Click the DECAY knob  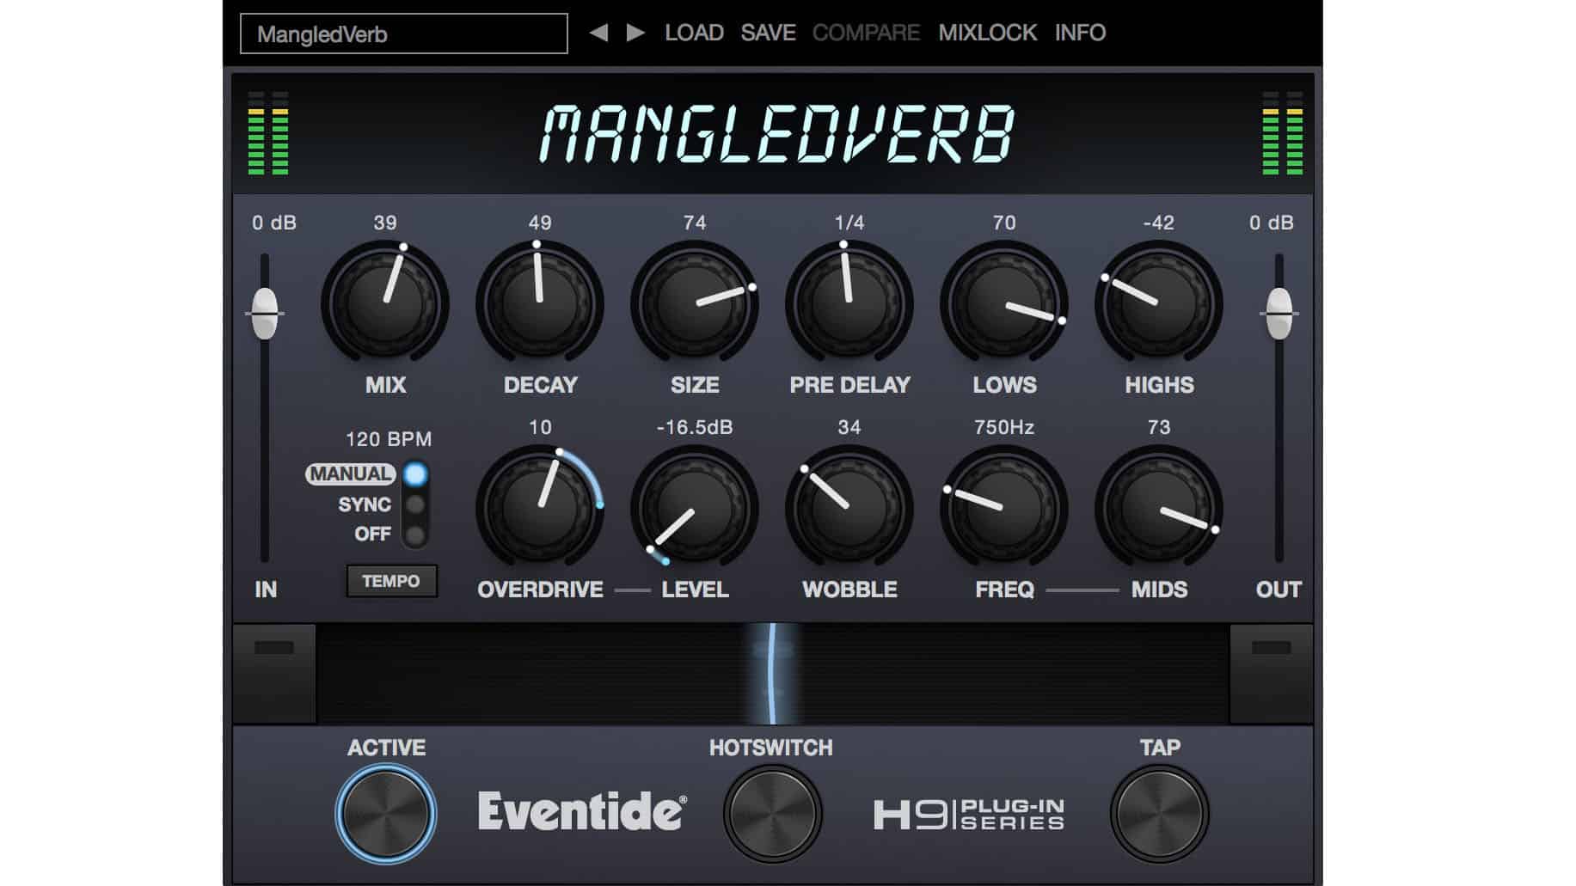click(x=540, y=303)
